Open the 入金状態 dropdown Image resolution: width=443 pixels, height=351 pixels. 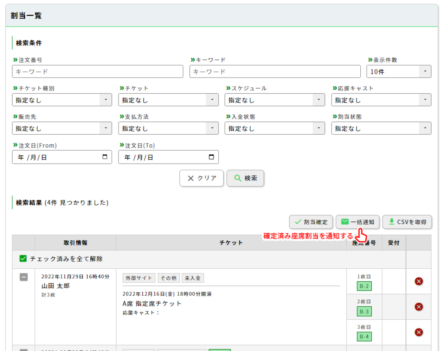(x=275, y=128)
